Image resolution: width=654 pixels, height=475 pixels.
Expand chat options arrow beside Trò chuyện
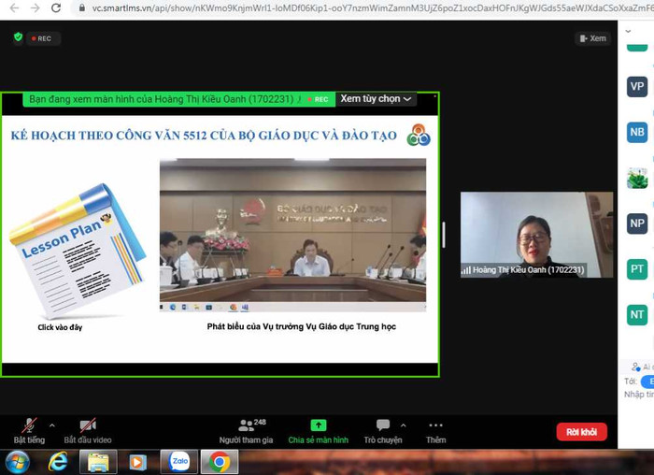pos(404,425)
